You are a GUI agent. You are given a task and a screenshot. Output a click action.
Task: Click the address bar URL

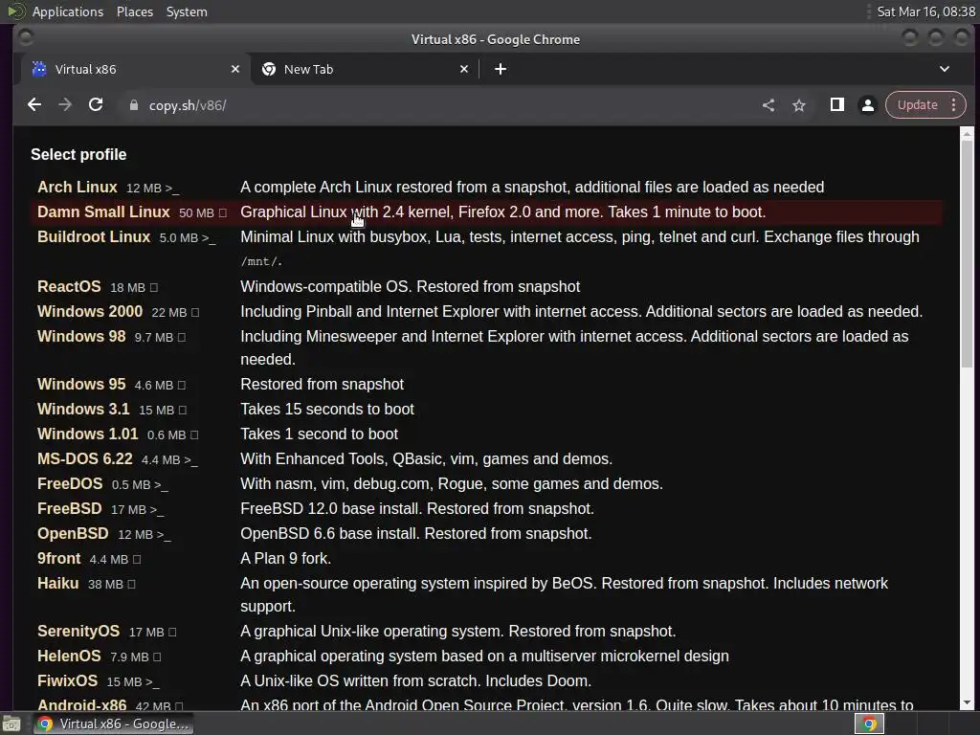click(188, 105)
